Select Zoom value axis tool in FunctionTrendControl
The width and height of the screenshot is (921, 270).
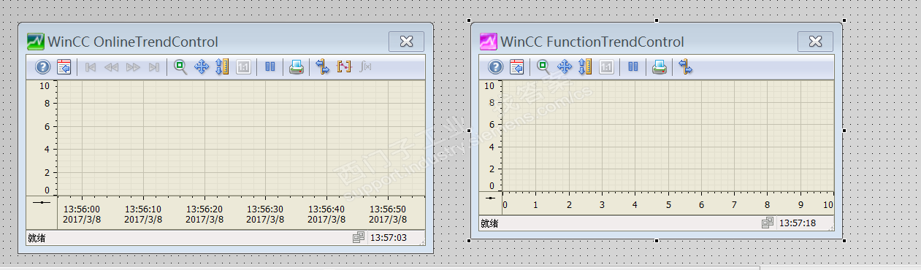[x=585, y=67]
